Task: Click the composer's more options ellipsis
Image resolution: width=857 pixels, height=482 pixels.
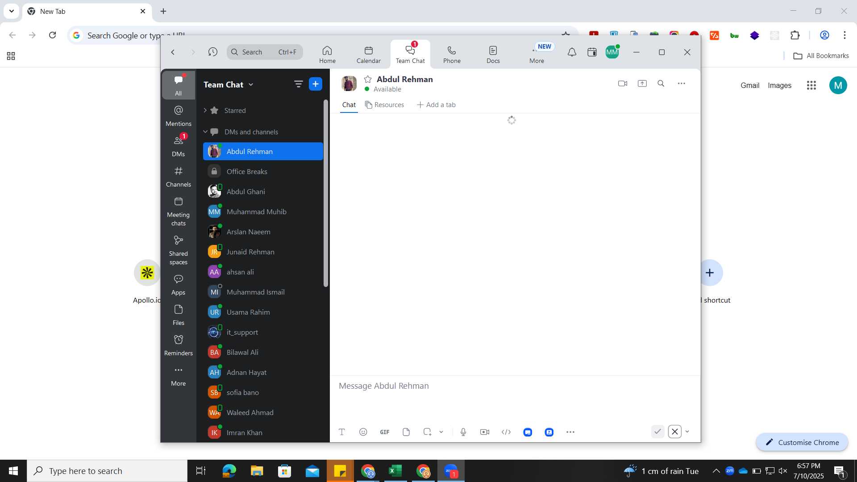Action: [570, 432]
